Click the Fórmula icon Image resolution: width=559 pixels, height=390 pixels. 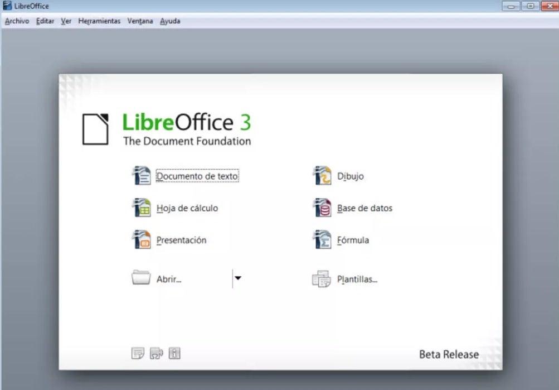[x=322, y=240]
